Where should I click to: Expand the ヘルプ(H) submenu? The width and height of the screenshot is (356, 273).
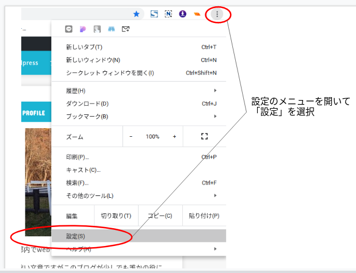point(139,249)
